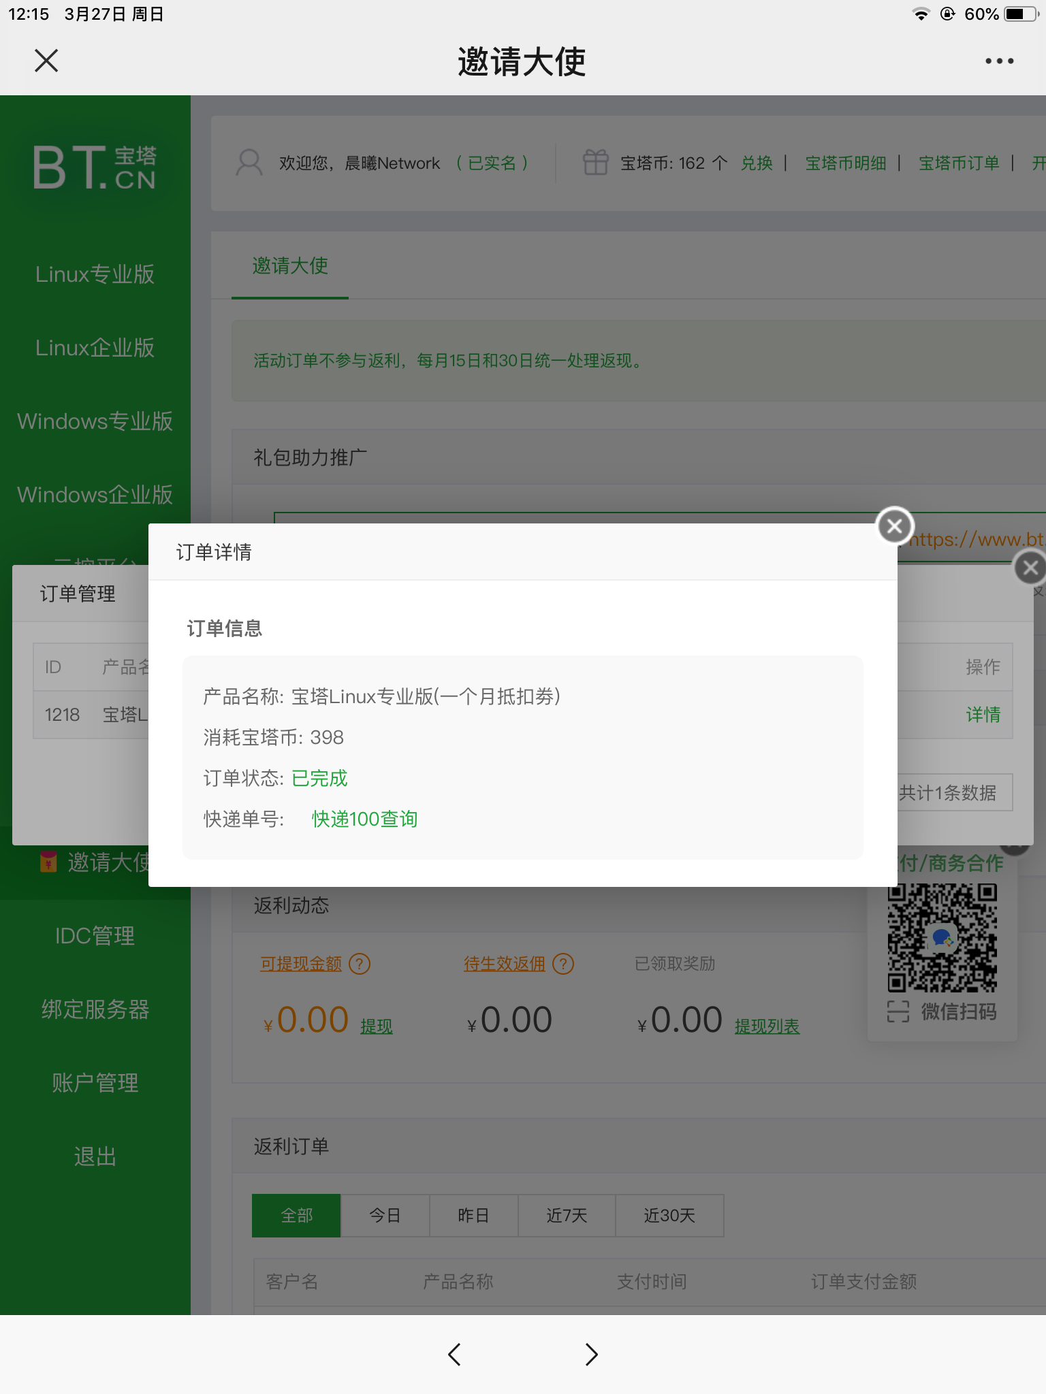Click the 快递100查询 link

pos(364,819)
